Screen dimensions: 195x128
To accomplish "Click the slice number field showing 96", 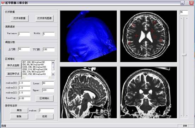I will [184, 13].
